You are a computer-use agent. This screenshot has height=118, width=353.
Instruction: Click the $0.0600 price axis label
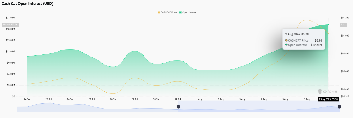(345, 71)
